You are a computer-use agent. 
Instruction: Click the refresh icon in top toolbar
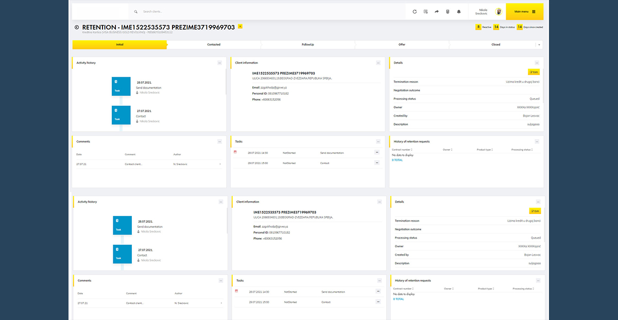415,11
